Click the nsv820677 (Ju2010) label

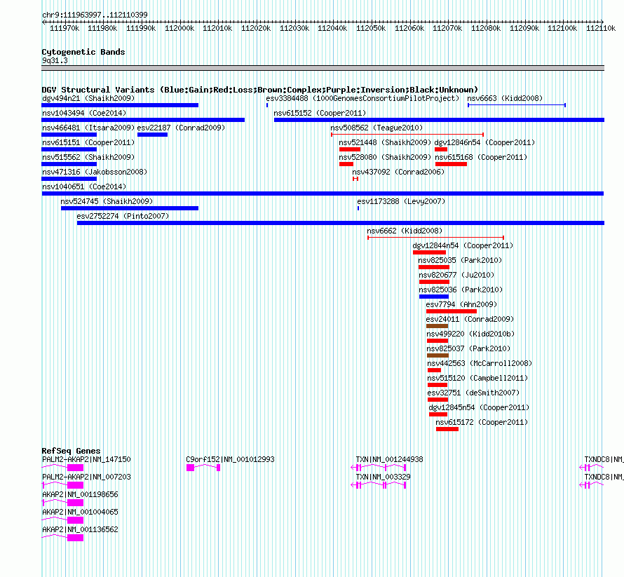tap(456, 275)
